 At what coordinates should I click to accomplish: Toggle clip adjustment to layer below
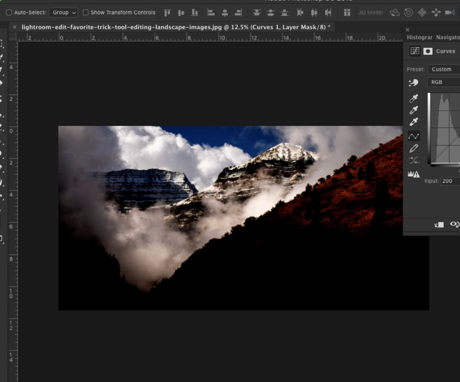[439, 225]
